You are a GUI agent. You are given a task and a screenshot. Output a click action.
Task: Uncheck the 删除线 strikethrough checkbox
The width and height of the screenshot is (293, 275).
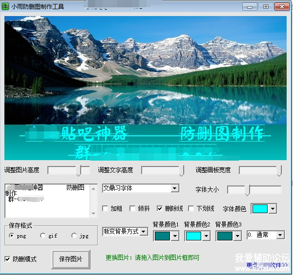(160, 208)
